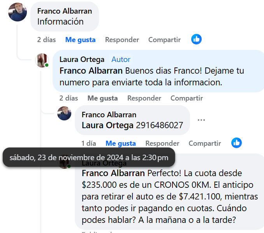Click Franco Albarran mention in the Perfecto reply
The height and width of the screenshot is (233, 264).
point(113,173)
